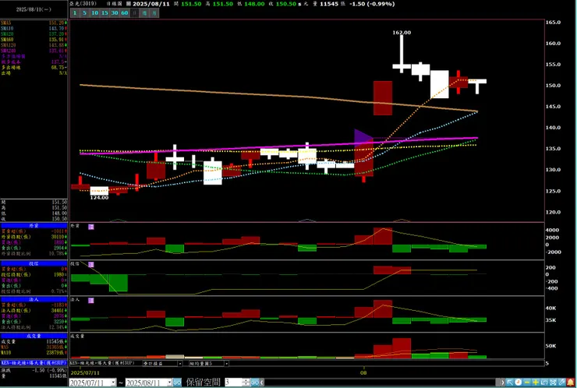Click the SMA20 indicator row
This screenshot has width=577, height=388.
coord(34,34)
